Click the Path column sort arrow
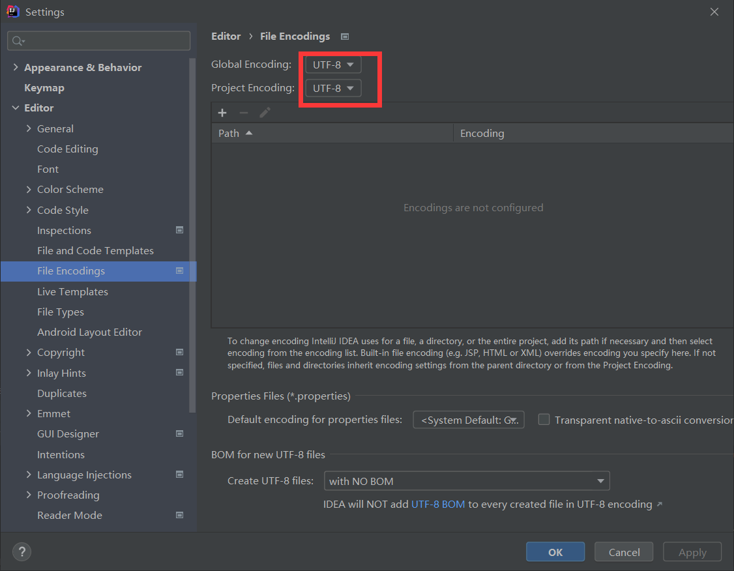This screenshot has height=571, width=734. [249, 133]
